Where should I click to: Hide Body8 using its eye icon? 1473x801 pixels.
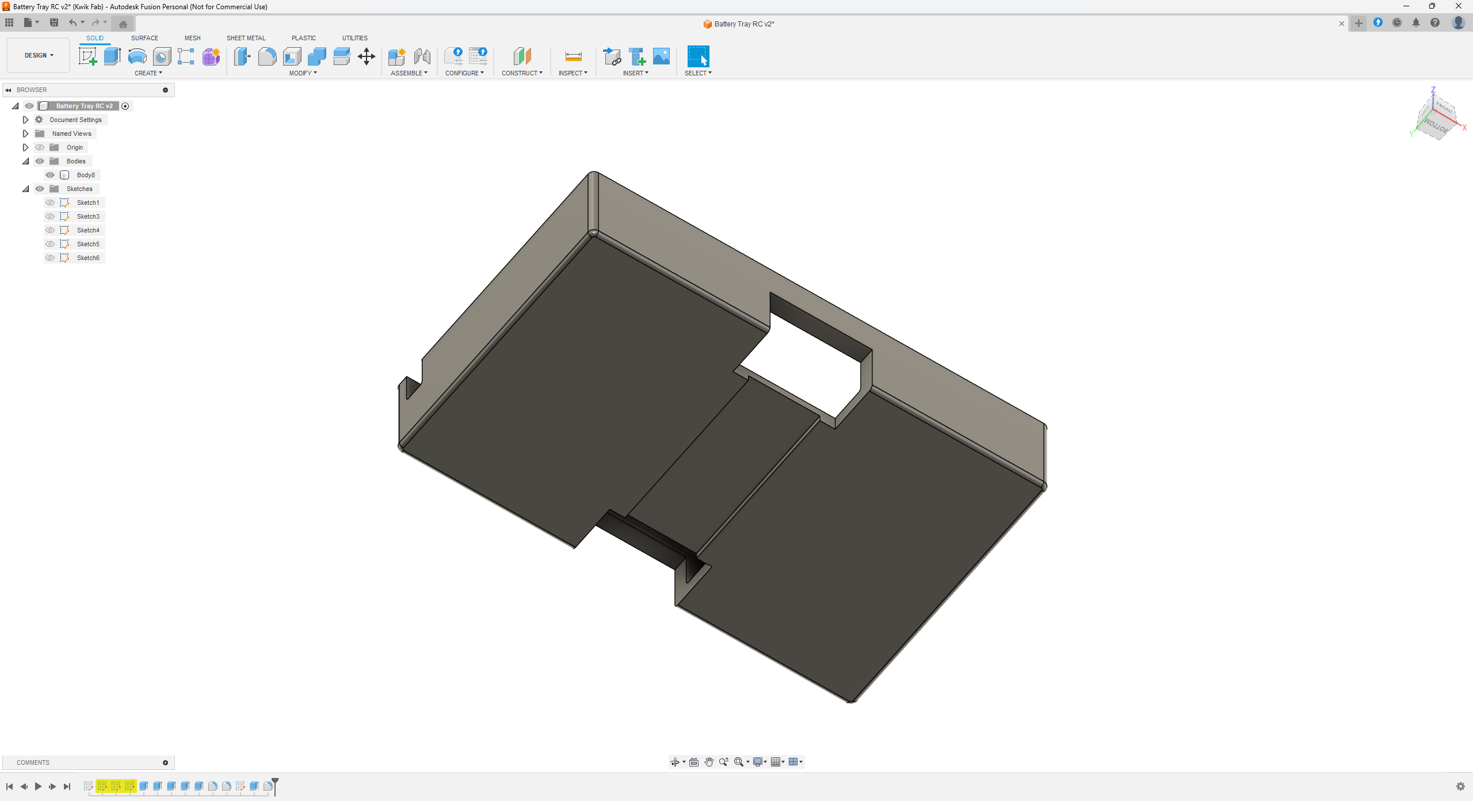pos(50,175)
